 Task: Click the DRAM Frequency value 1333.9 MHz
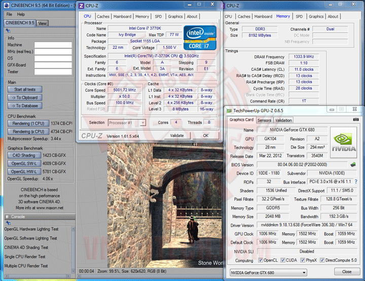pyautogui.click(x=304, y=57)
